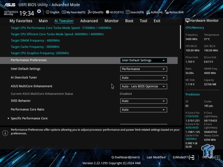Click Last Modified button
The width and height of the screenshot is (223, 167).
coord(156,157)
